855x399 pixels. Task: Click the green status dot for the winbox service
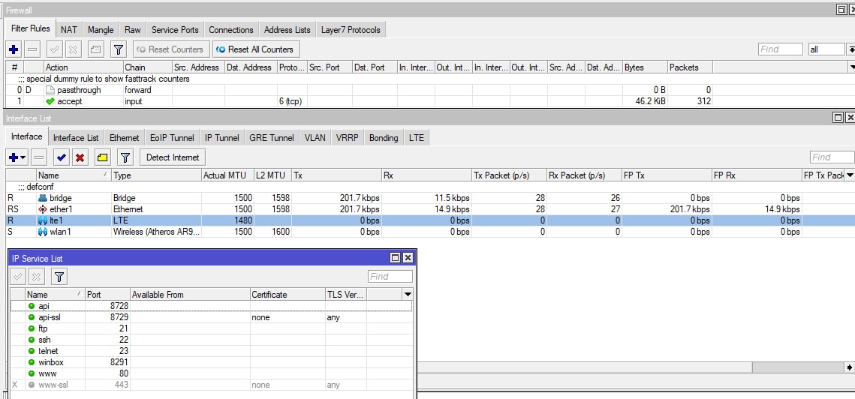[x=32, y=362]
